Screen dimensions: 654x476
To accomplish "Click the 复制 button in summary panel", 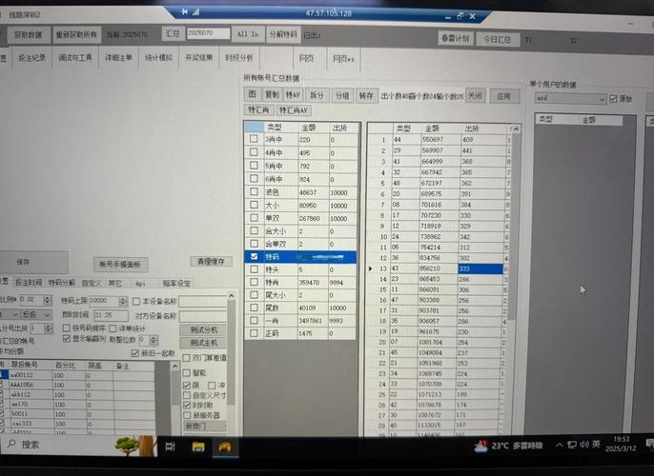I will coord(273,95).
